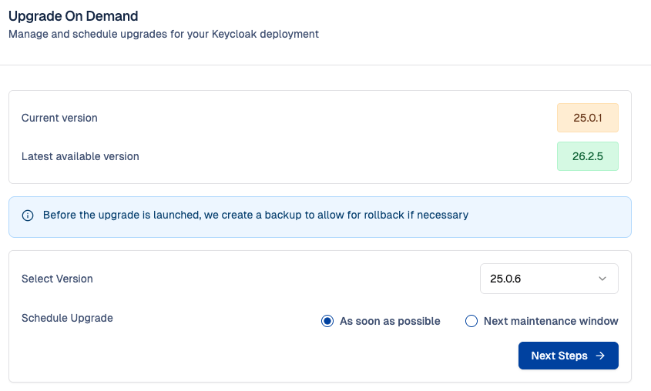Click the info circle icon in the backup notice
This screenshot has width=651, height=391.
(x=28, y=216)
